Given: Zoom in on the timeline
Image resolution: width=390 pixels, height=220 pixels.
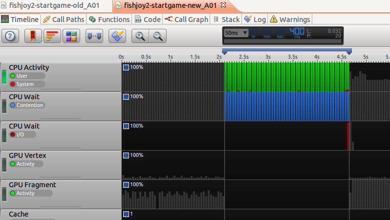Looking at the screenshot, I should click(140, 36).
